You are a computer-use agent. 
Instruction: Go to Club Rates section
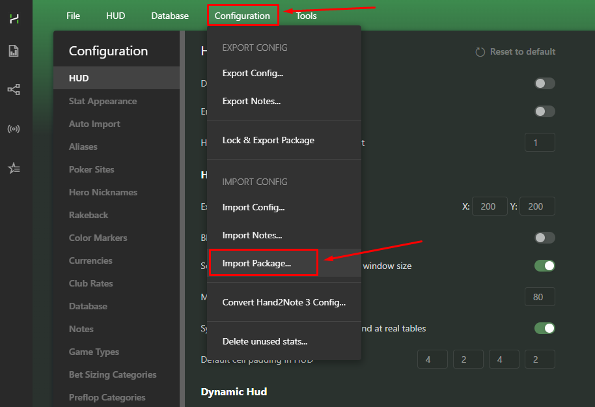tap(117, 283)
